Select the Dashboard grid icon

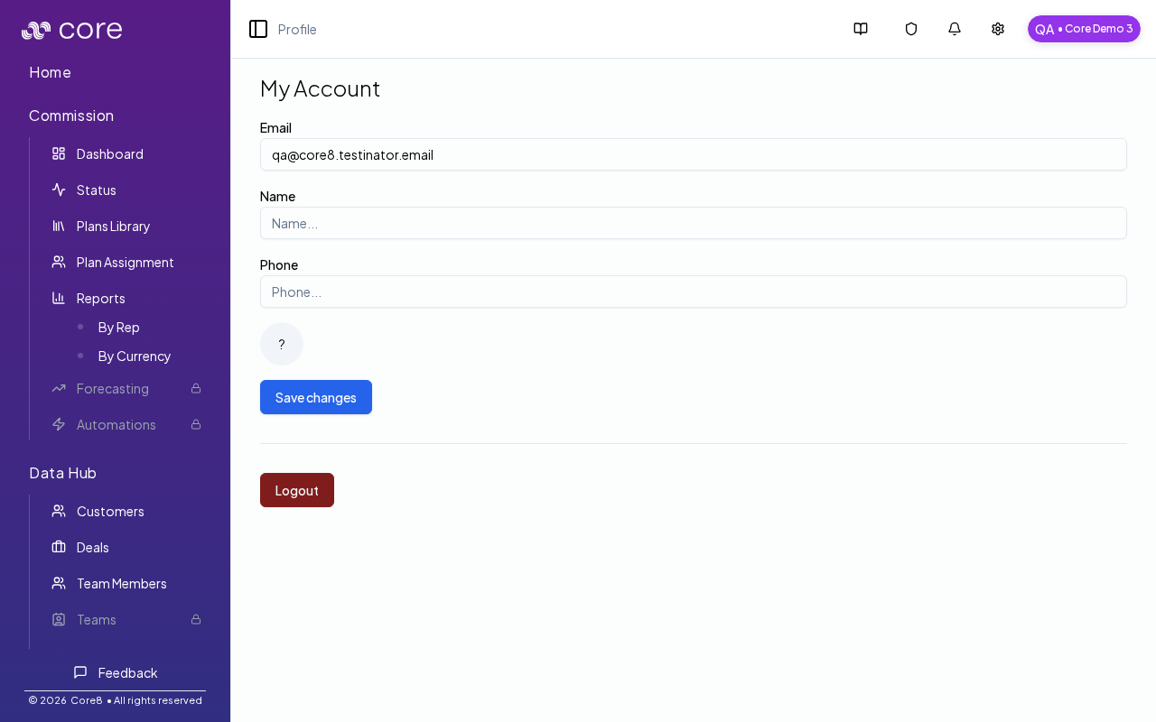click(x=58, y=153)
